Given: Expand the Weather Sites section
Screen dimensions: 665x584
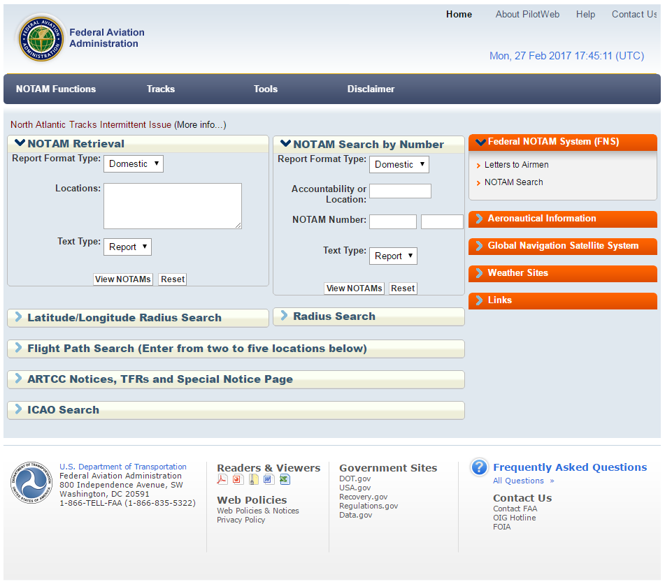Looking at the screenshot, I should pos(563,273).
